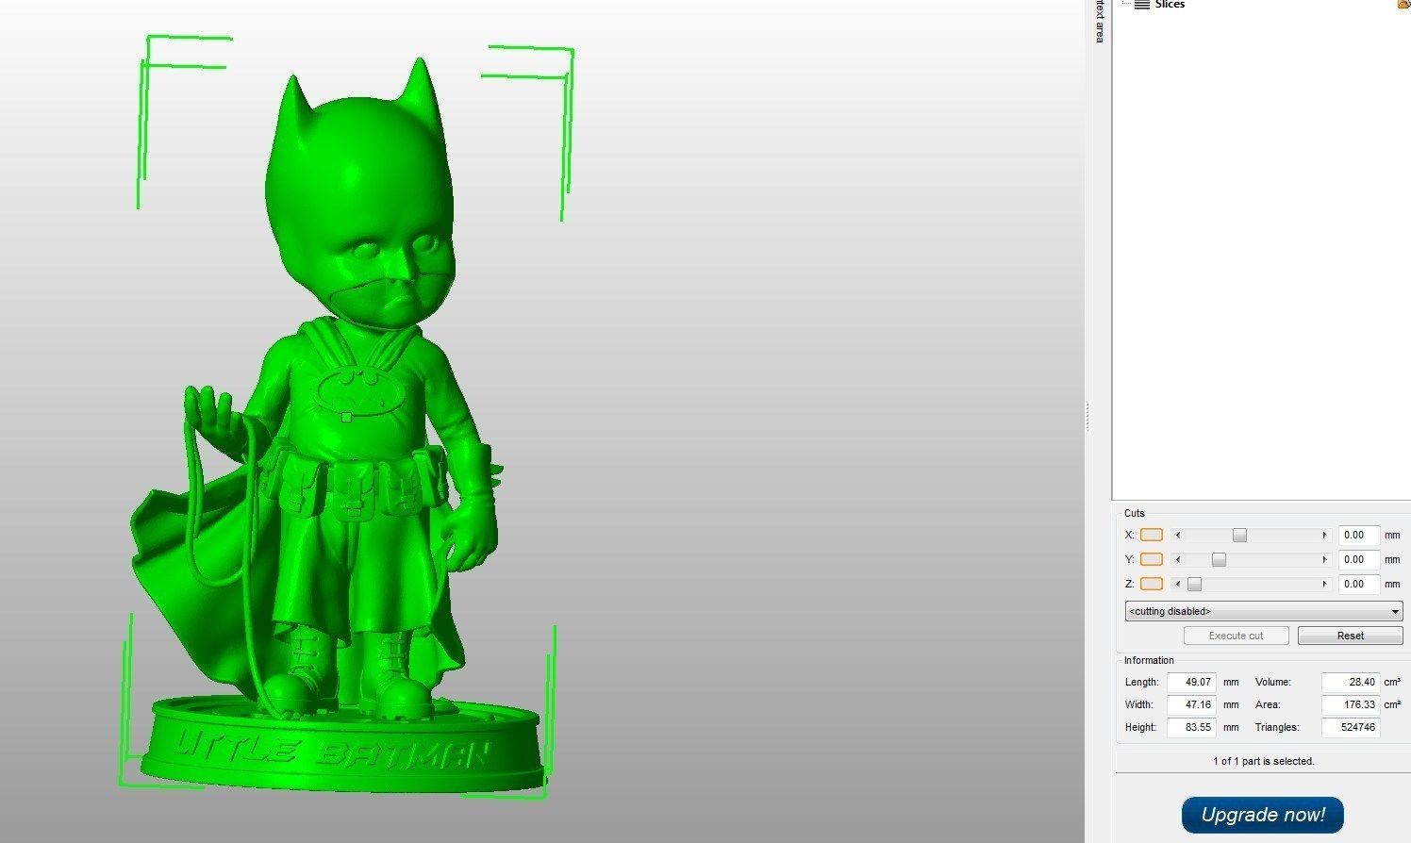Toggle the Z cut plane visibility button
The width and height of the screenshot is (1411, 843).
(1152, 584)
